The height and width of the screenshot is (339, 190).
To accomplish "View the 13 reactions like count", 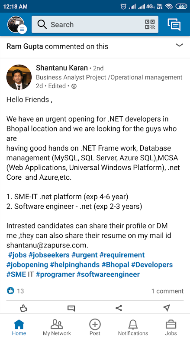I will tap(16, 291).
